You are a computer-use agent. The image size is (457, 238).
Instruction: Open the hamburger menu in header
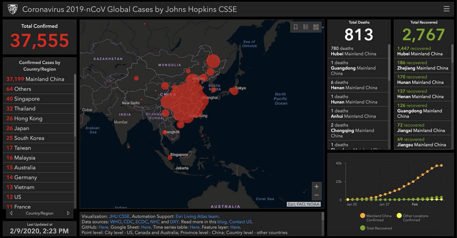pyautogui.click(x=446, y=9)
